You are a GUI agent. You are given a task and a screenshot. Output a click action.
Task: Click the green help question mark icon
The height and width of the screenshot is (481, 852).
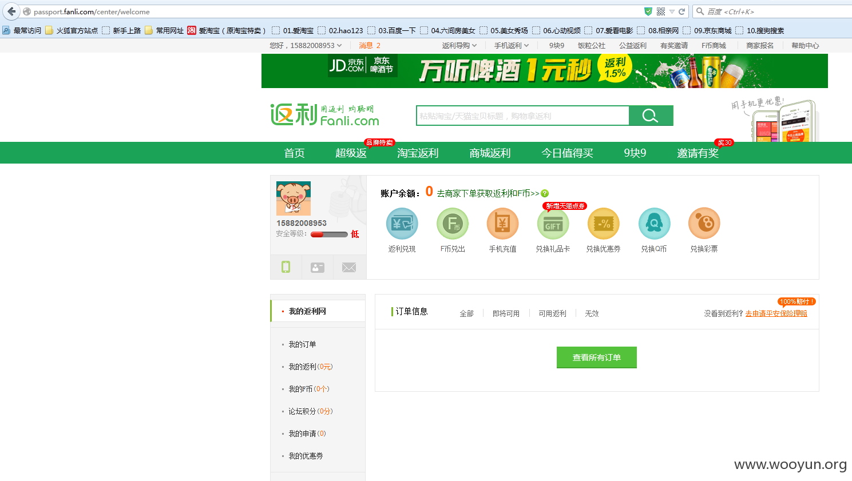545,193
